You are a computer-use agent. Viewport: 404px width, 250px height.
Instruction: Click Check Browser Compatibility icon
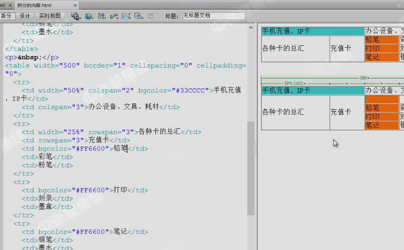126,16
